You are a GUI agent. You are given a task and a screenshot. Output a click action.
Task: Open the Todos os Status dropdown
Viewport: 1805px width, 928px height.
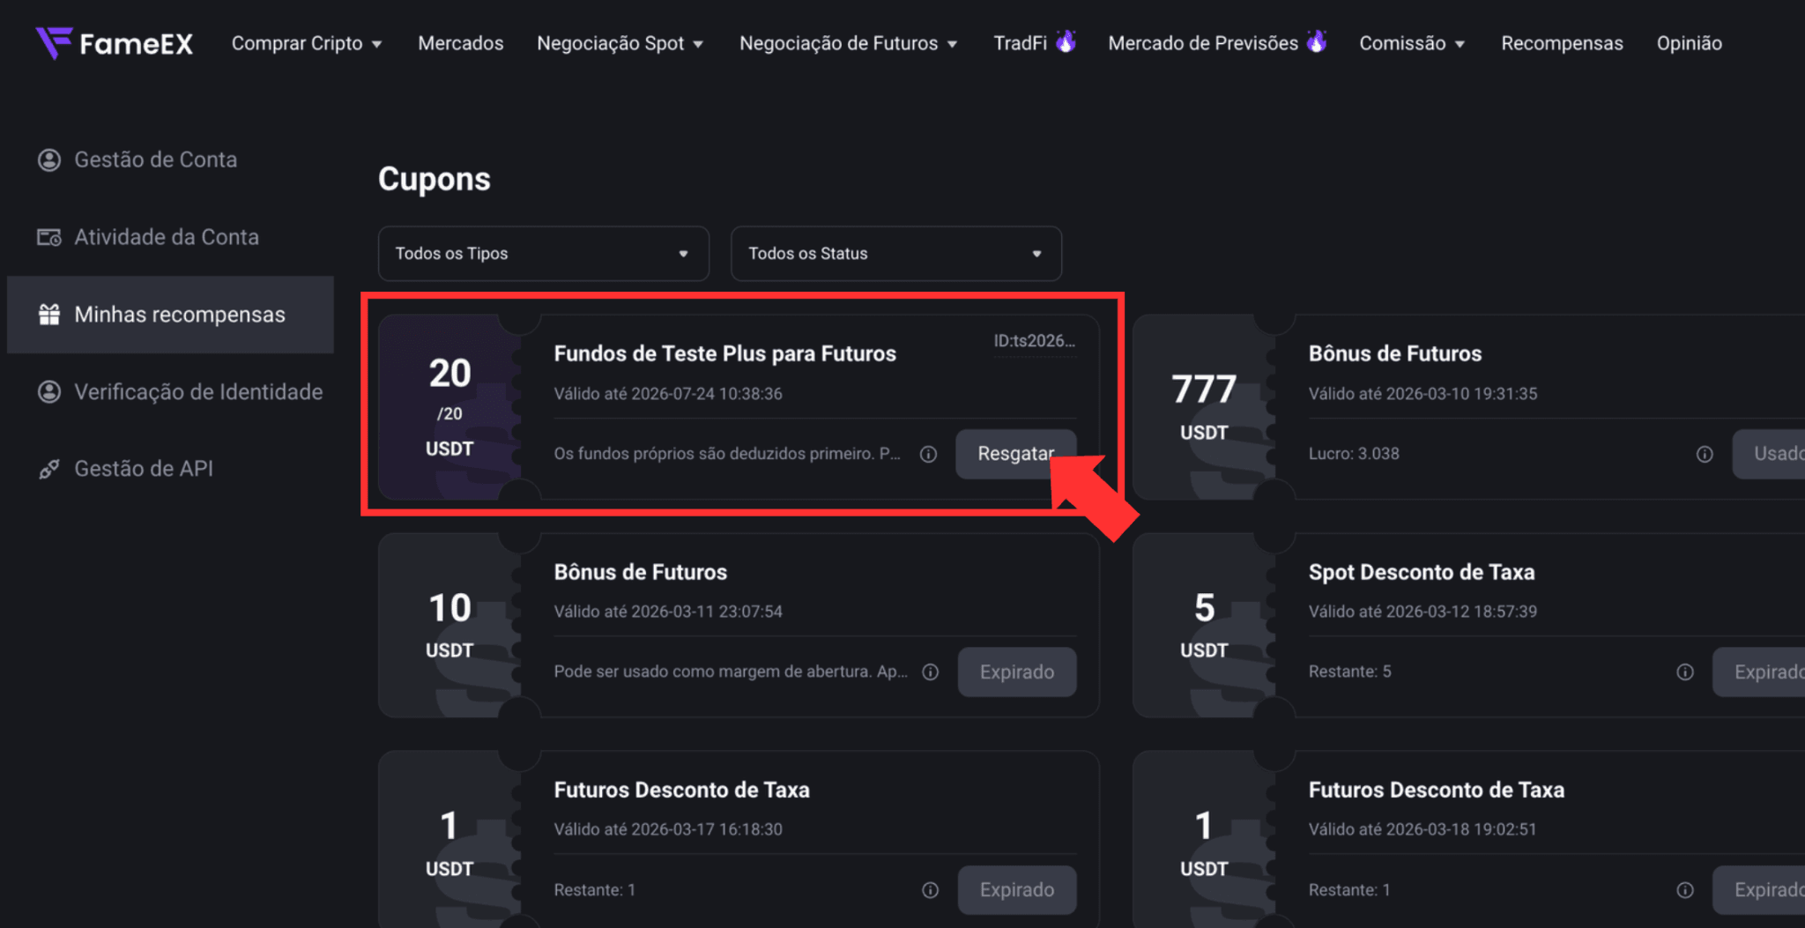(x=895, y=254)
